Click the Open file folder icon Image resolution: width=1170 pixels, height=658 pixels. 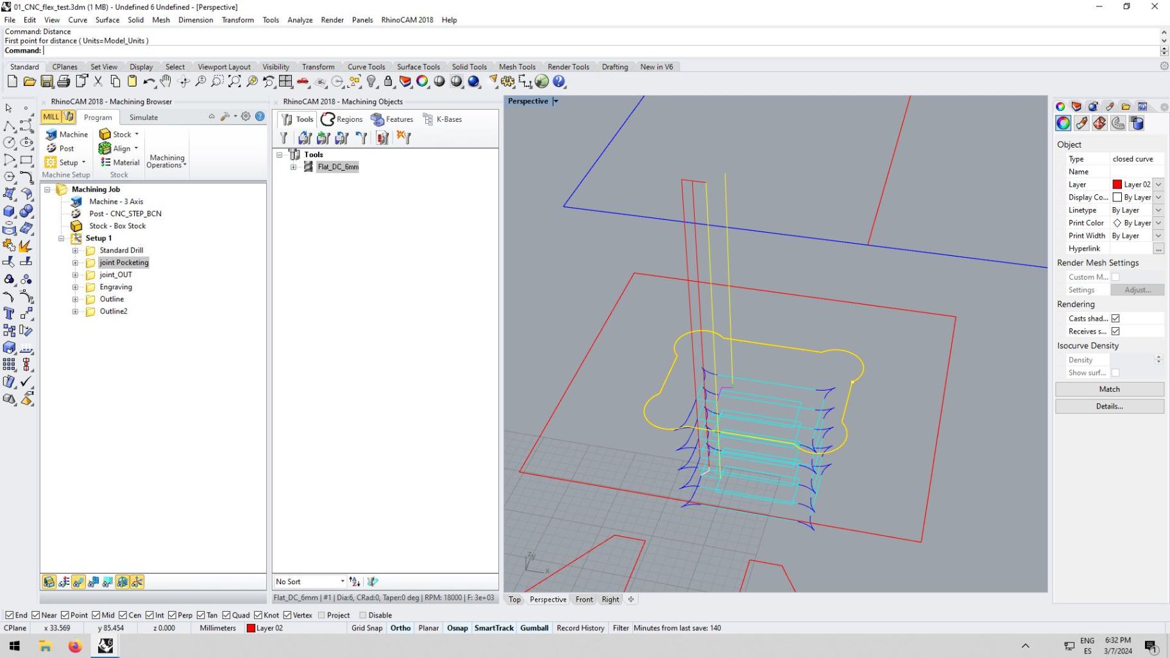[30, 81]
